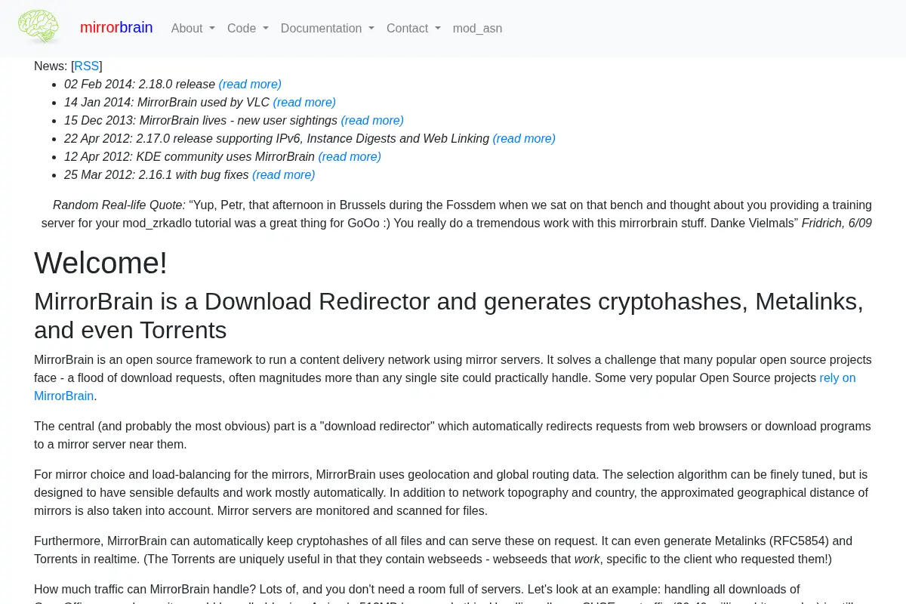Click the Download Redirector subheading text
The image size is (906, 604).
448,316
